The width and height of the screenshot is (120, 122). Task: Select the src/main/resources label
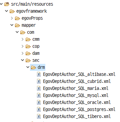32,4
